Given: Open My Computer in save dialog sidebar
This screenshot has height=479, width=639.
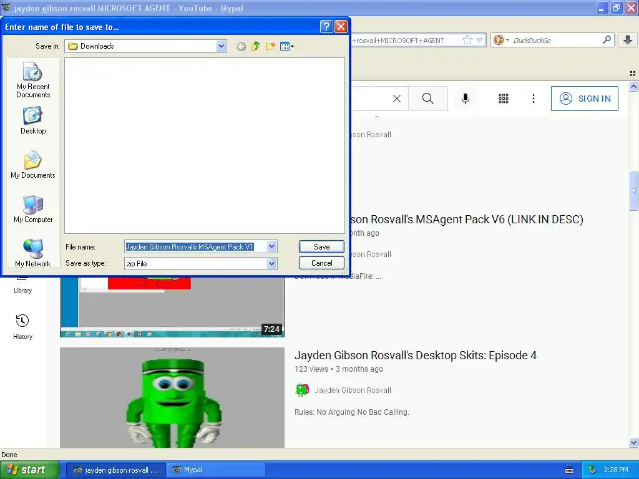Looking at the screenshot, I should click(33, 209).
